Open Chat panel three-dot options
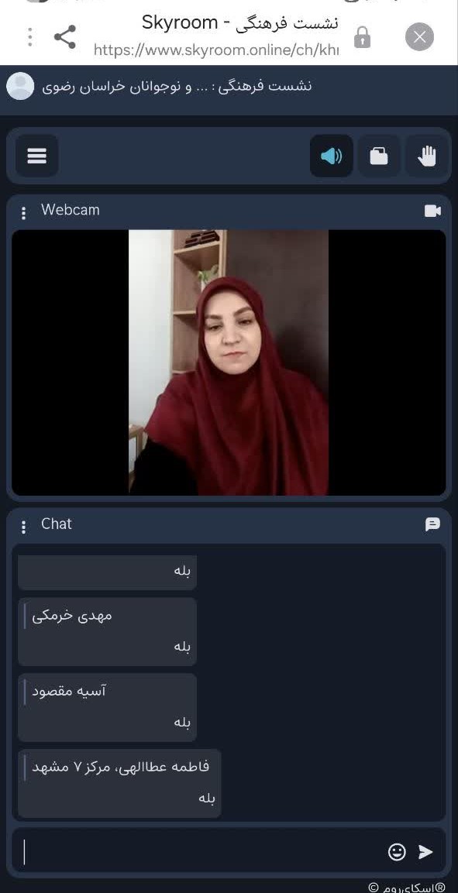The width and height of the screenshot is (458, 893). (23, 527)
